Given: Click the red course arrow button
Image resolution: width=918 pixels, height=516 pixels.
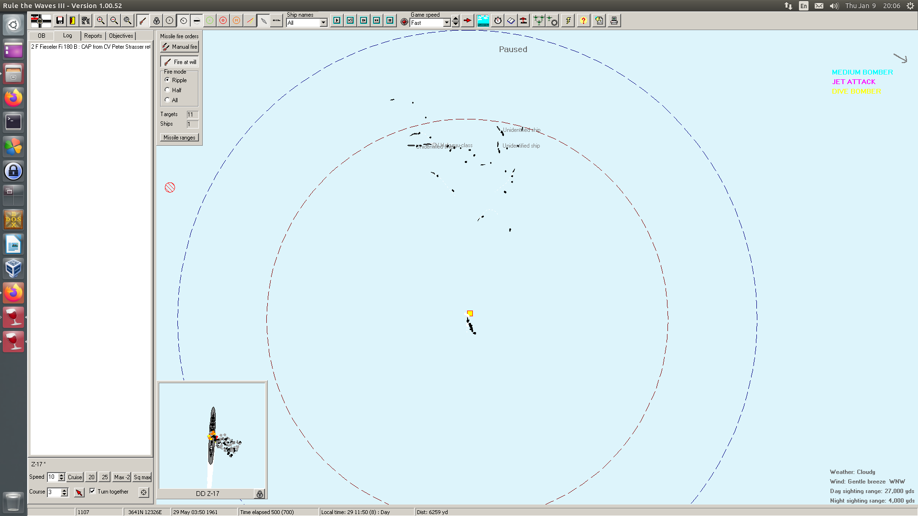Looking at the screenshot, I should click(79, 492).
